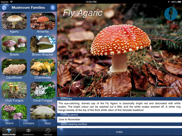182x136 pixels.
Task: Switch to the Identification tab
Action: point(28,132)
